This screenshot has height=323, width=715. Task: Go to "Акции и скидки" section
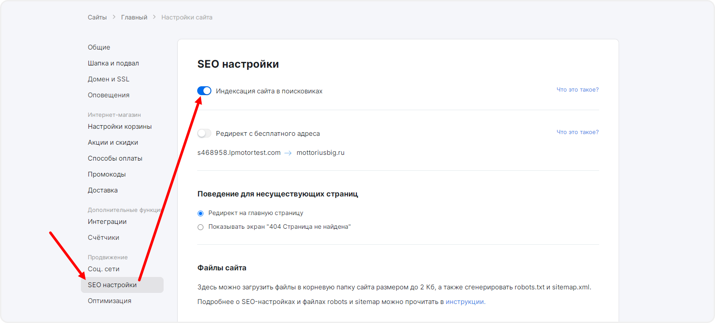pyautogui.click(x=113, y=142)
